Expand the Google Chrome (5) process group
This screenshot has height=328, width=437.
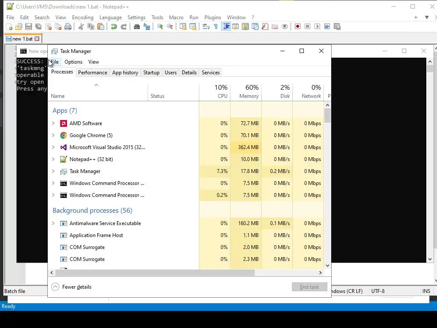click(x=53, y=135)
